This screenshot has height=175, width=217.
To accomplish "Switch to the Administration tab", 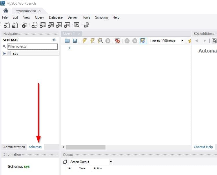I will point(14,147).
